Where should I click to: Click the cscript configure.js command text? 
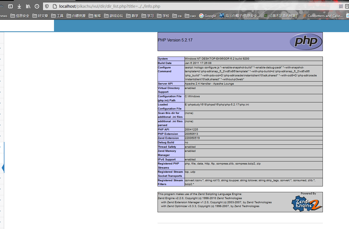point(251,73)
